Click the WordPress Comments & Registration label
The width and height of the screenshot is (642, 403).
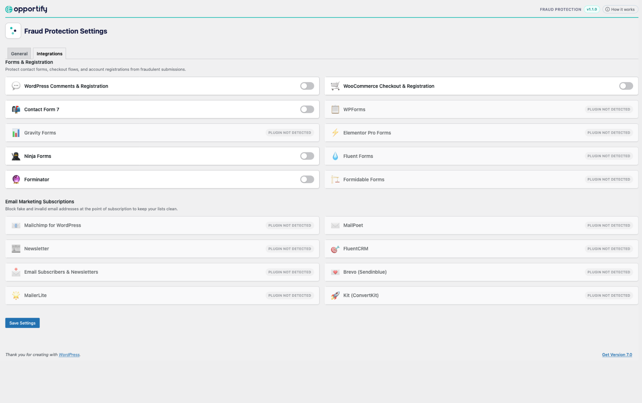click(x=66, y=86)
